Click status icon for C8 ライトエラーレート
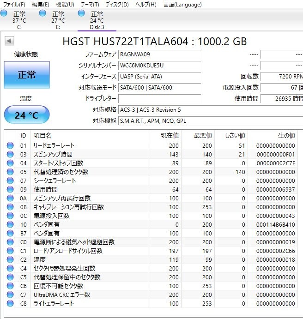The height and width of the screenshot is (319, 303). click(x=10, y=303)
